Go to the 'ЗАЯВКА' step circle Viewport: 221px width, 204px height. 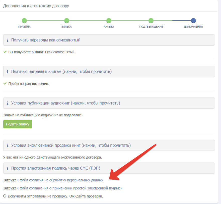[x=67, y=21]
